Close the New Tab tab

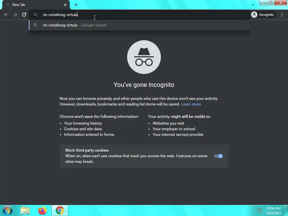point(65,5)
